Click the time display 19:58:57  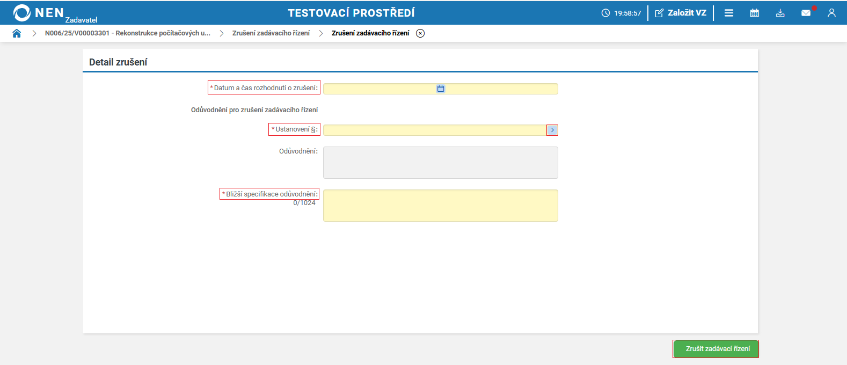(x=627, y=13)
